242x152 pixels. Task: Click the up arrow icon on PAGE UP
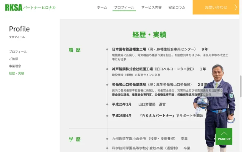pos(224,134)
